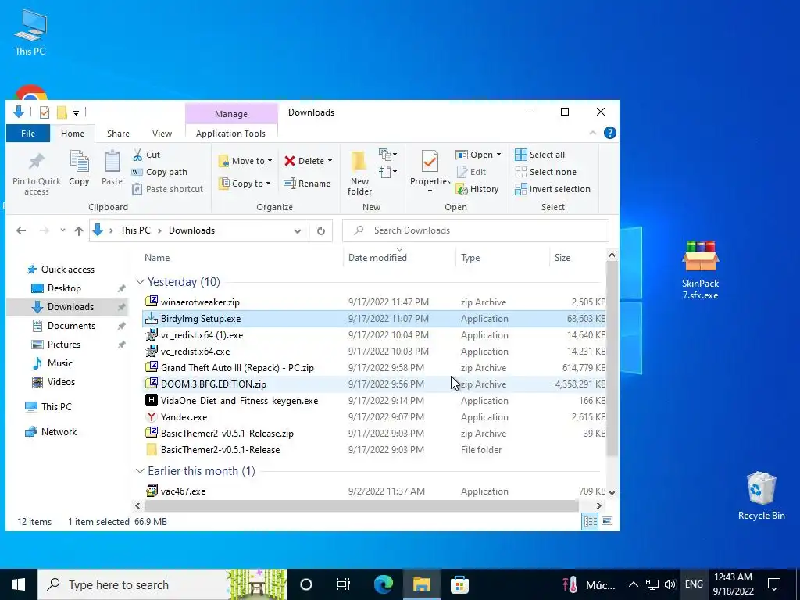Open the File menu tab
This screenshot has height=600, width=800.
coord(28,134)
